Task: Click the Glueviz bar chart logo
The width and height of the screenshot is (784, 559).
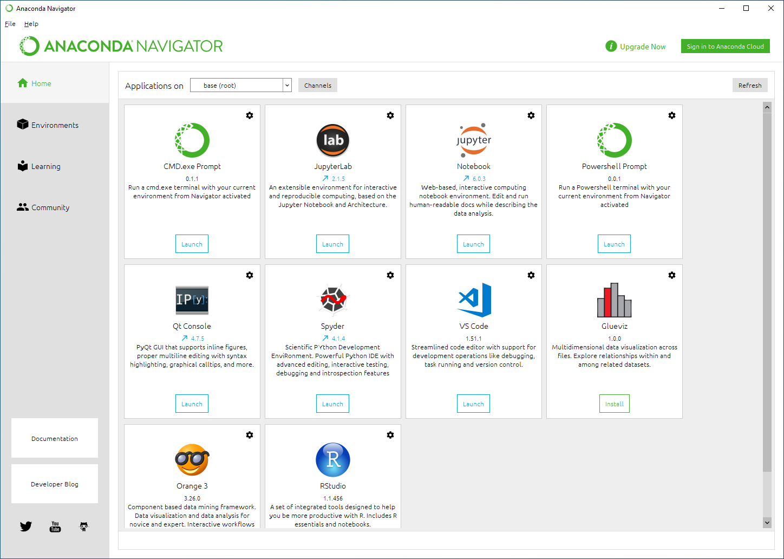Action: (x=615, y=300)
